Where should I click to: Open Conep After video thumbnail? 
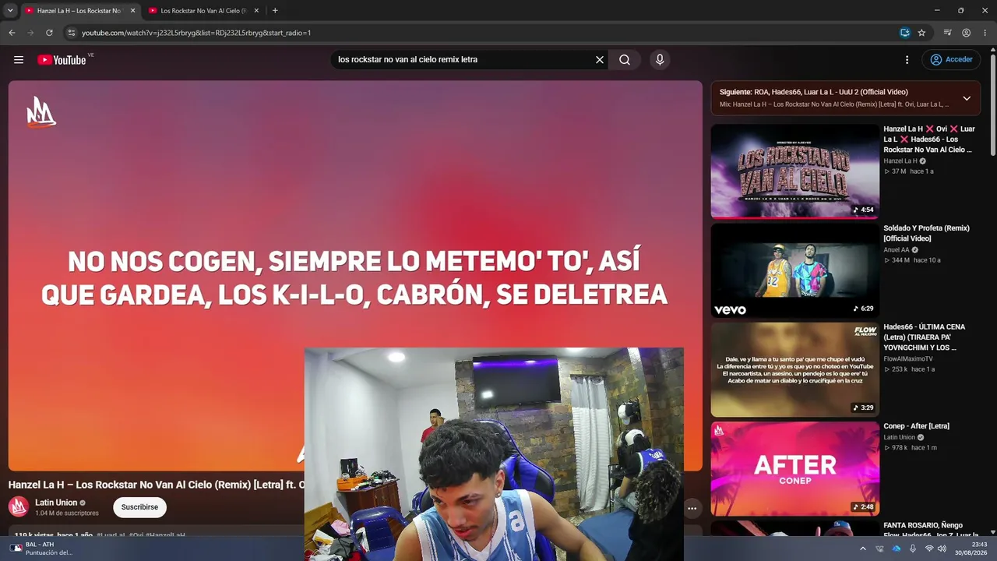[795, 468]
